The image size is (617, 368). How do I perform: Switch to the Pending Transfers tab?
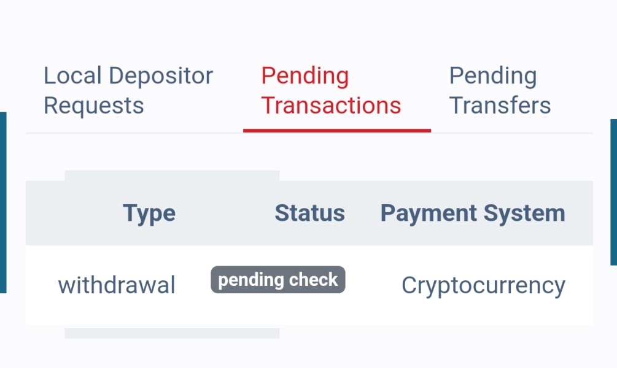tap(500, 91)
